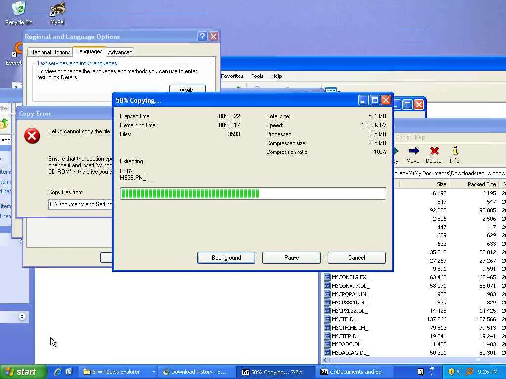Open language bar options arrow on taskbar
This screenshot has width=506, height=379.
click(x=432, y=375)
